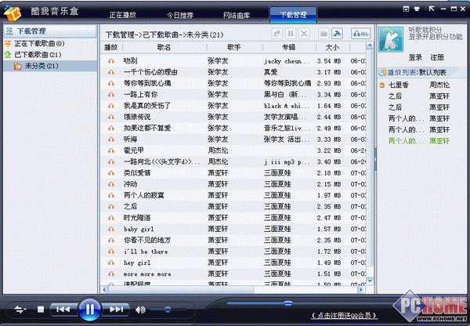
Task: Pause playback with the round center button
Action: click(89, 309)
